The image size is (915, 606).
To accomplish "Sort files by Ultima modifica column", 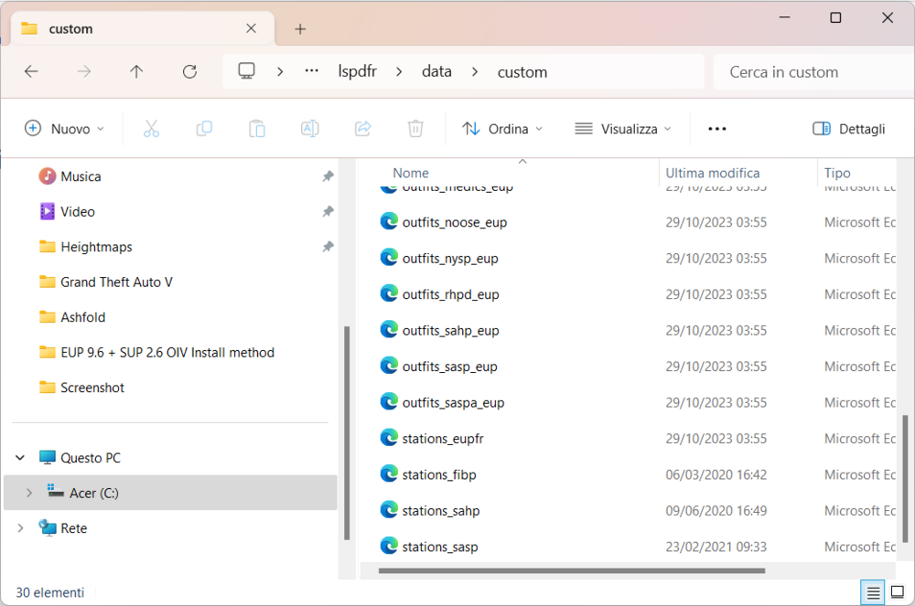I will (712, 173).
